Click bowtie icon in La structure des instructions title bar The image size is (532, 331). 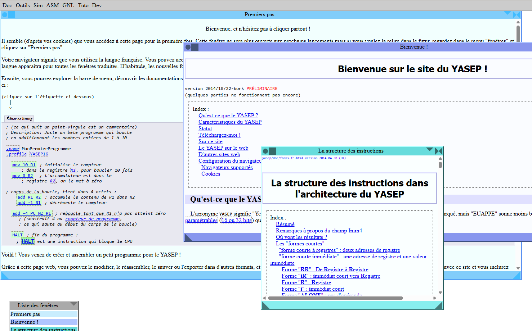[439, 151]
